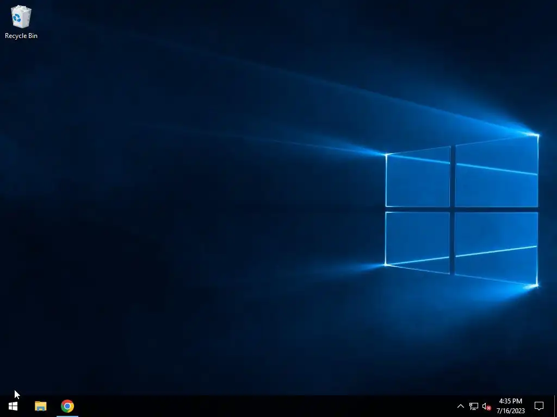
Task: Open the Action Center notifications icon
Action: click(x=539, y=406)
